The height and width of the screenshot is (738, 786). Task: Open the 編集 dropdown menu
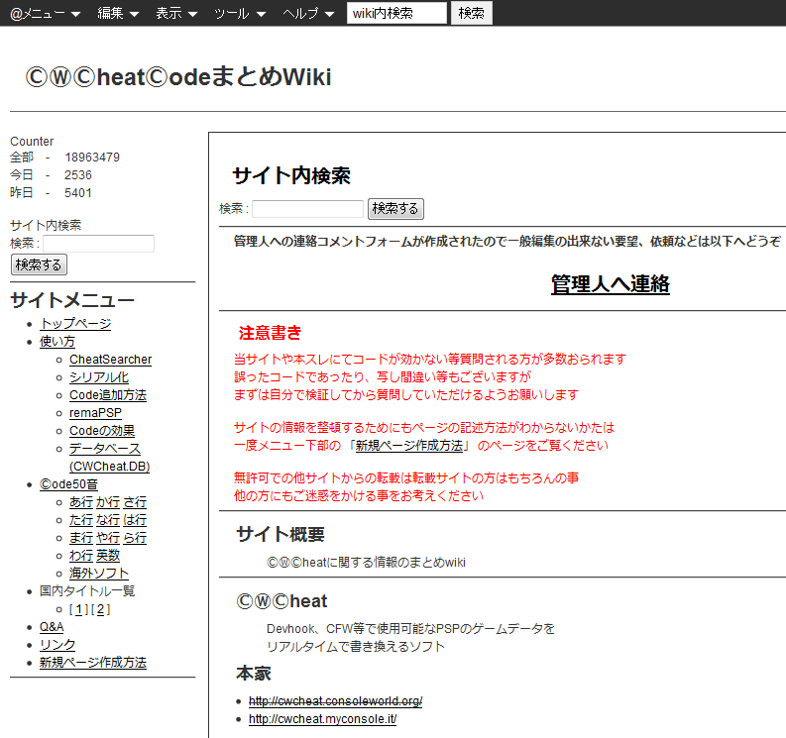click(x=118, y=14)
